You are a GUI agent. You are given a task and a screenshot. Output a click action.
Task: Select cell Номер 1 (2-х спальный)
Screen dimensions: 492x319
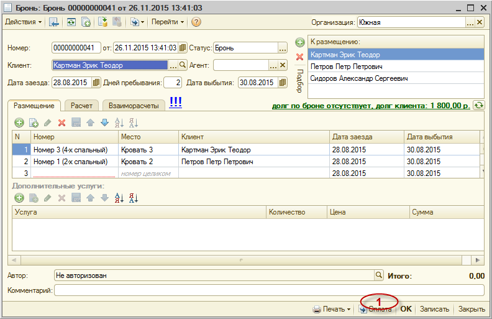75,162
